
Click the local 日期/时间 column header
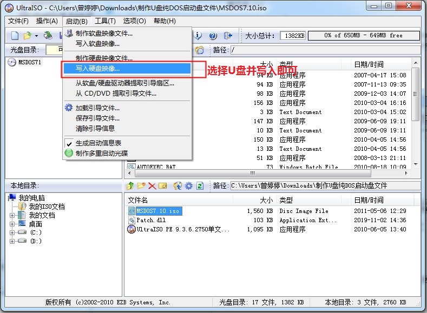click(x=382, y=201)
